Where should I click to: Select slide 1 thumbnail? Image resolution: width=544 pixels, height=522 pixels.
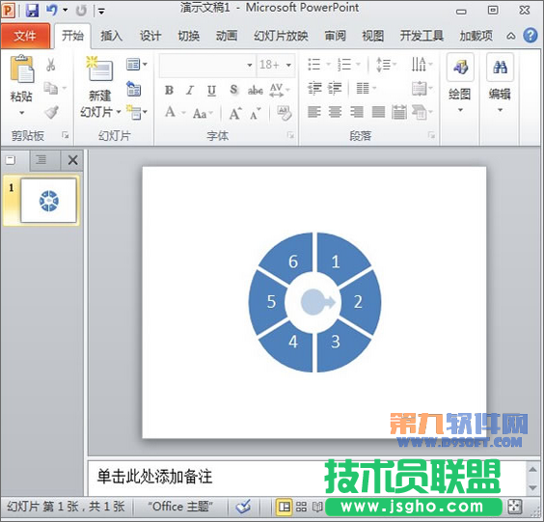click(x=48, y=201)
